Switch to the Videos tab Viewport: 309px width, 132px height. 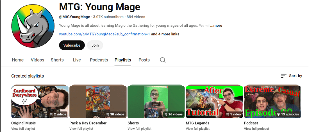coord(37,60)
